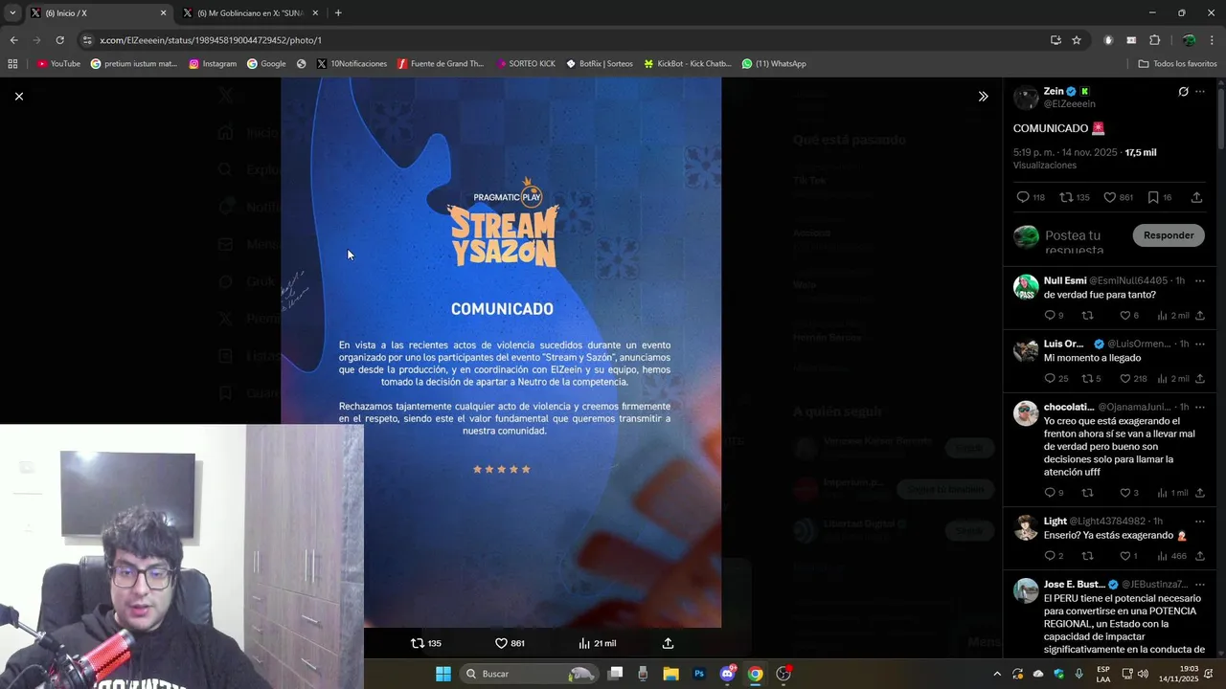Open the @ElZeeeein handle link
This screenshot has width=1226, height=689.
(1069, 103)
